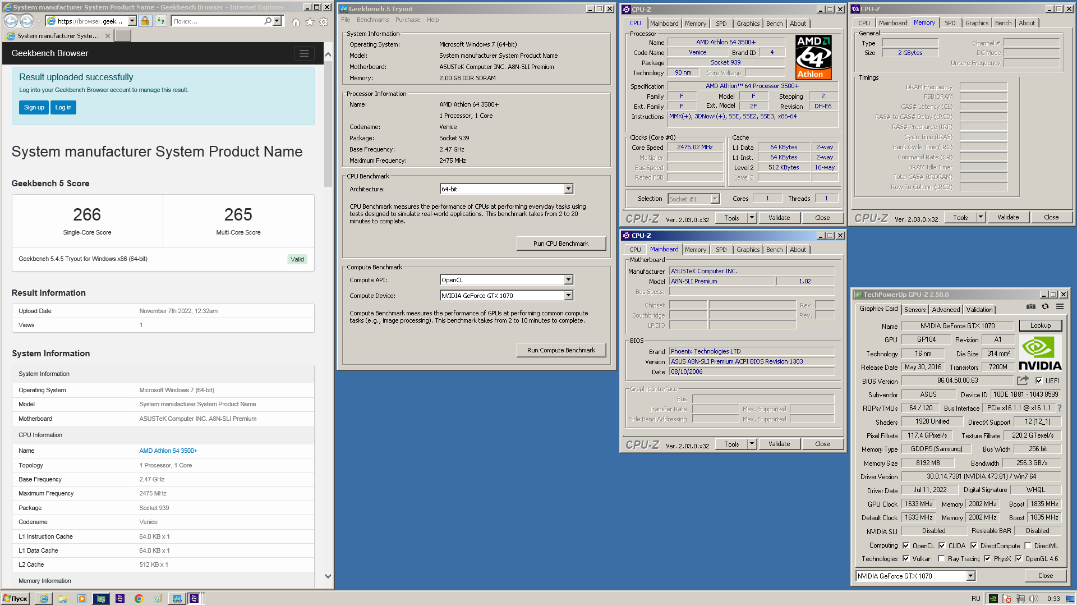Viewport: 1077px width, 606px height.
Task: Open the Validation tab in GPU-Z
Action: [x=979, y=310]
